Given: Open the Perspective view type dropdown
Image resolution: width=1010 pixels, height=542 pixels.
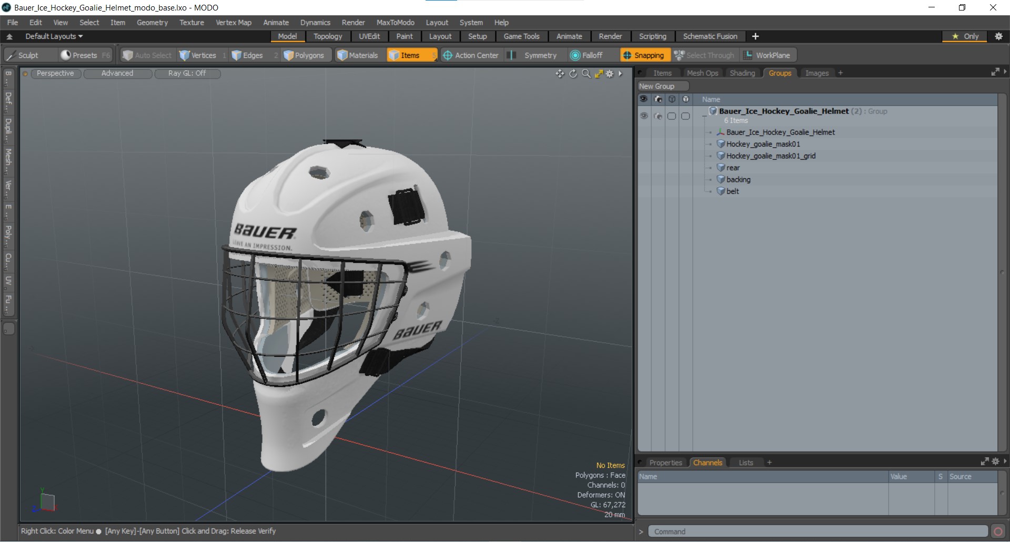Looking at the screenshot, I should coord(55,74).
